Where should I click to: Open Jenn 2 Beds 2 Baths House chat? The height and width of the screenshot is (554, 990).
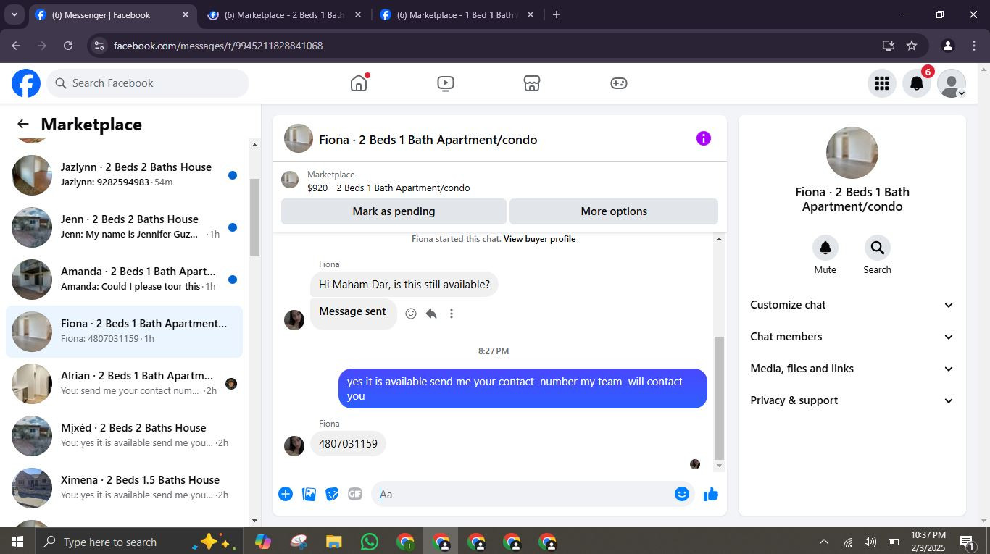click(x=125, y=227)
